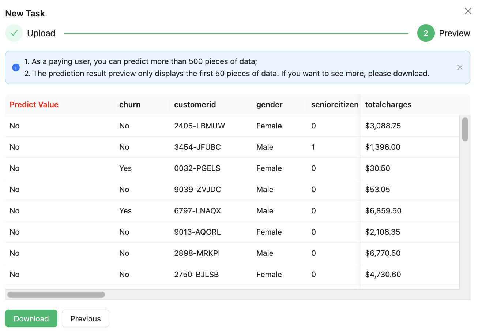
Task: Click the churn column header
Action: 130,105
